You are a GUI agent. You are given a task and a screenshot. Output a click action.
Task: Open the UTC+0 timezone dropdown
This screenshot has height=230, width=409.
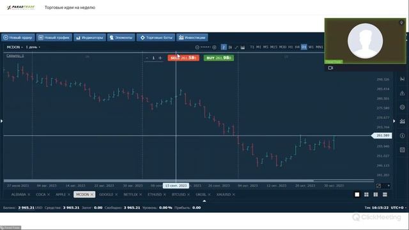pos(399,208)
